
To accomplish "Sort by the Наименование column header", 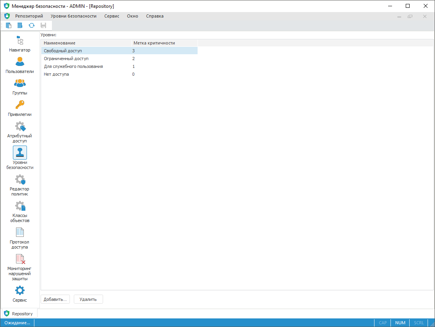I will pyautogui.click(x=86, y=43).
